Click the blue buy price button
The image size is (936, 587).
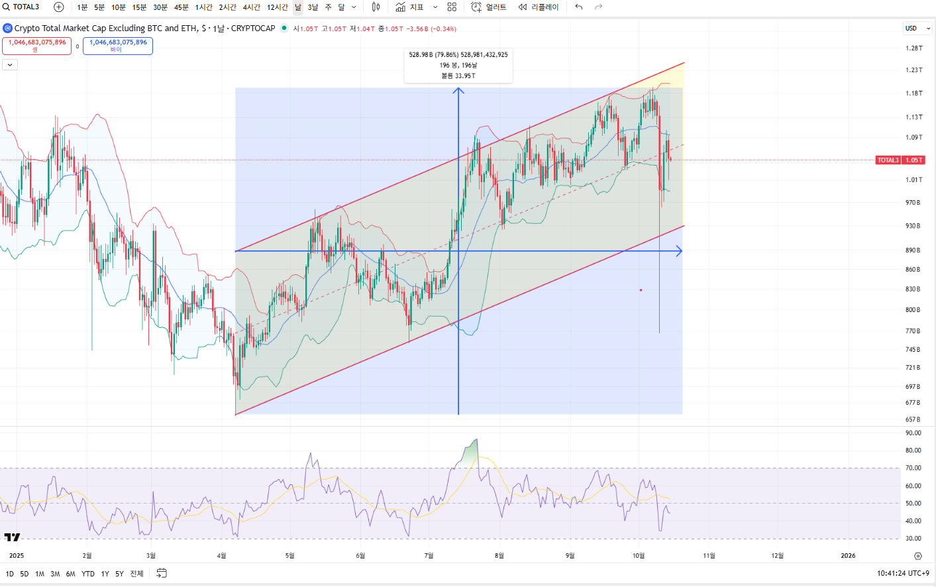click(x=118, y=46)
